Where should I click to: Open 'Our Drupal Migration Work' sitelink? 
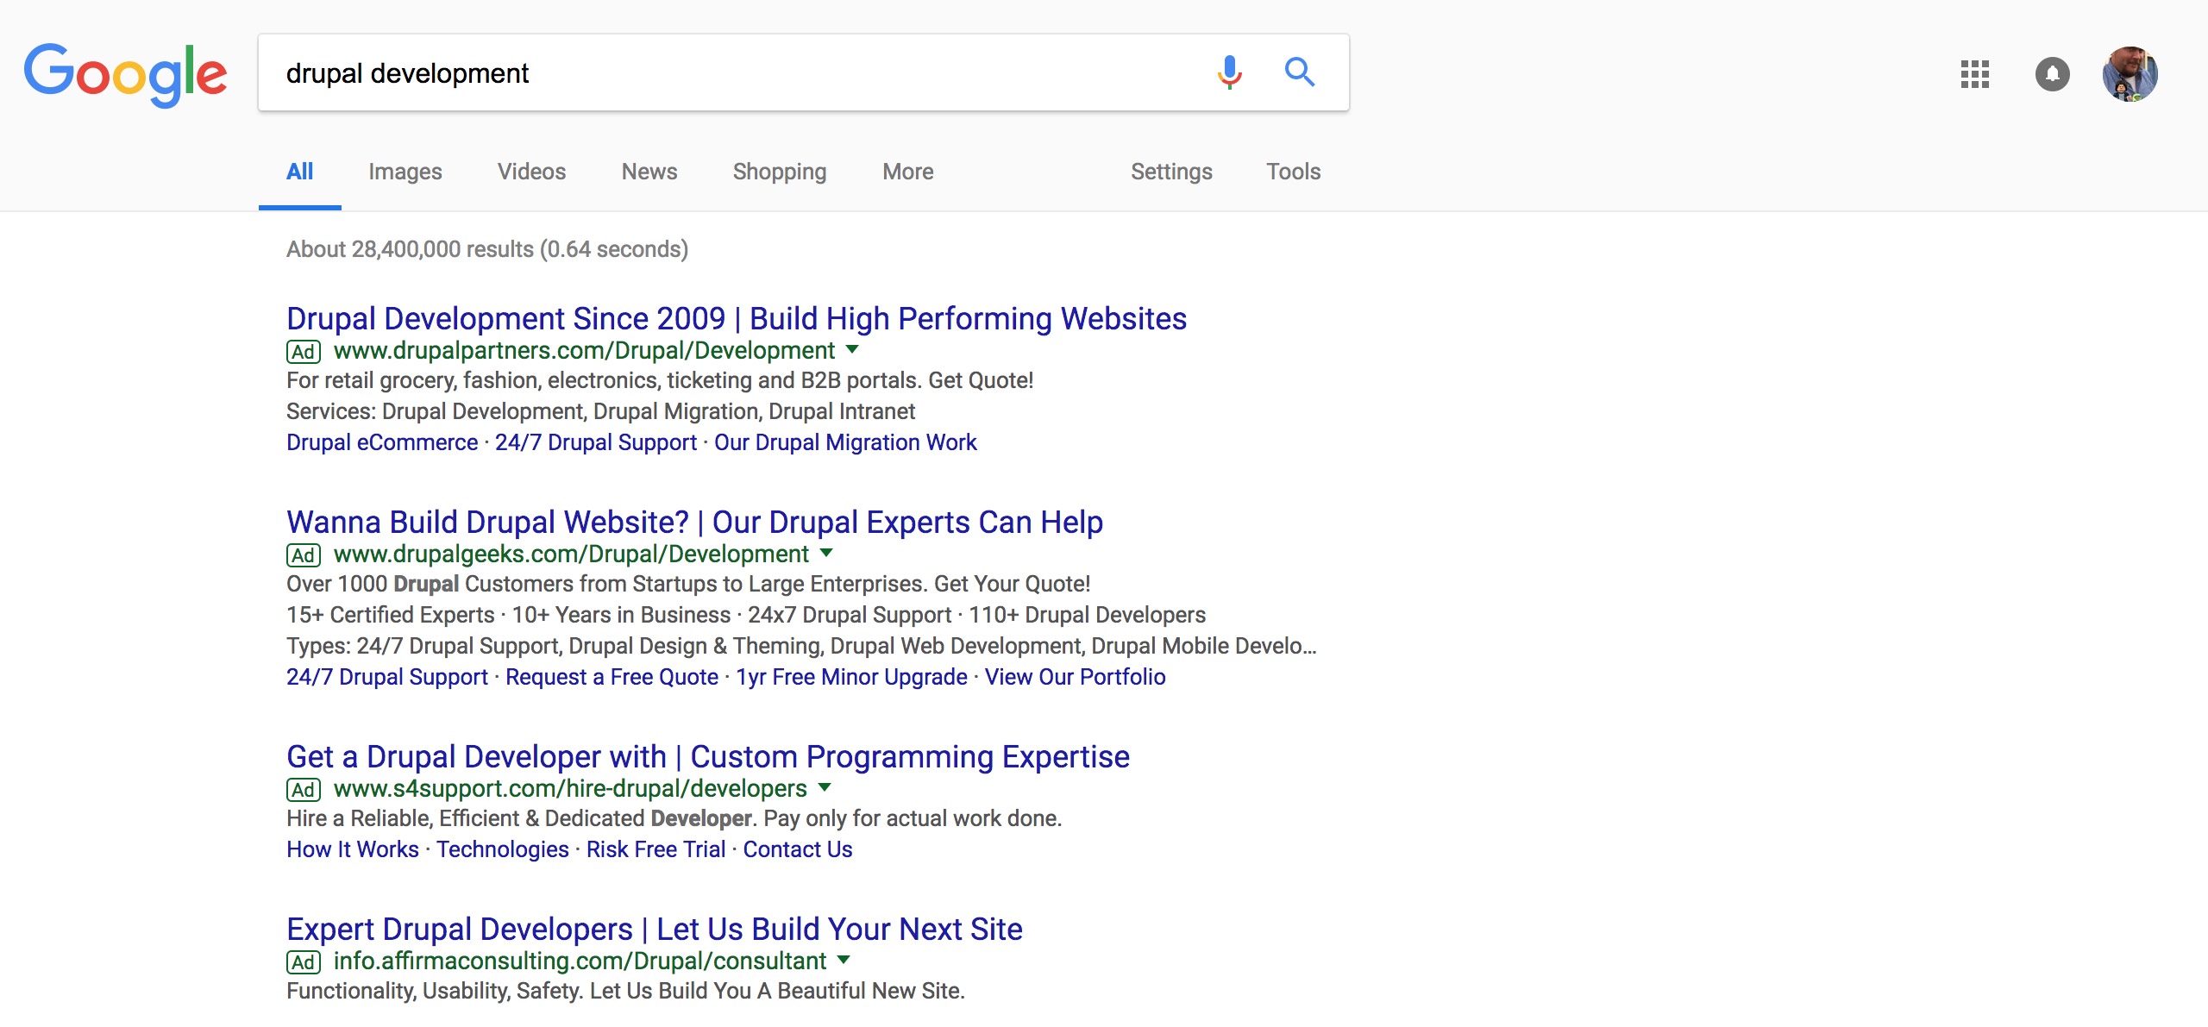(845, 442)
